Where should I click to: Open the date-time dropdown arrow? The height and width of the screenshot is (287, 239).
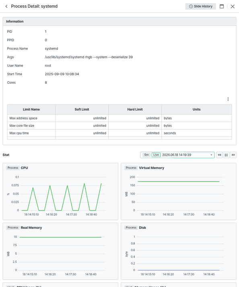pos(211,155)
